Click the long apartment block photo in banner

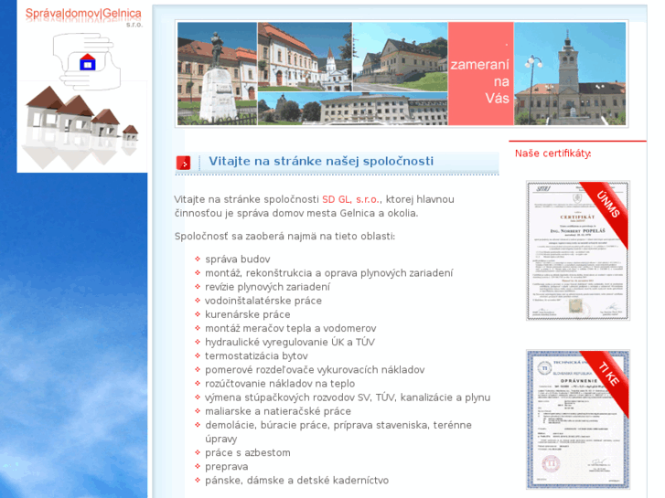click(352, 109)
